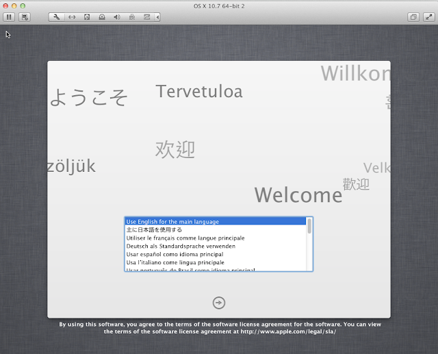Screen dimensions: 438x354
Task: Select Use English for the main language
Action: (215, 222)
